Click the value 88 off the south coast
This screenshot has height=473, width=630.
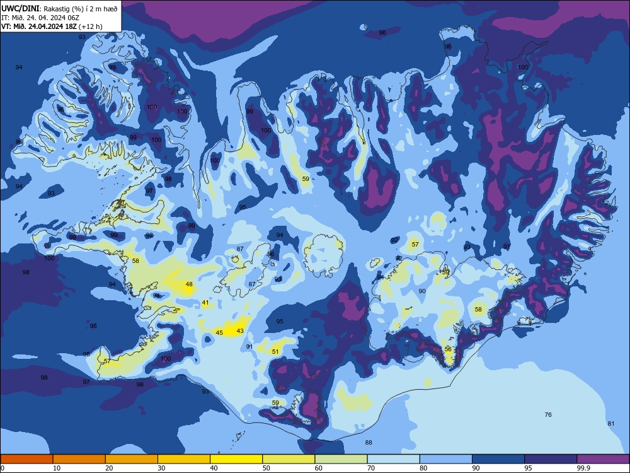369,443
